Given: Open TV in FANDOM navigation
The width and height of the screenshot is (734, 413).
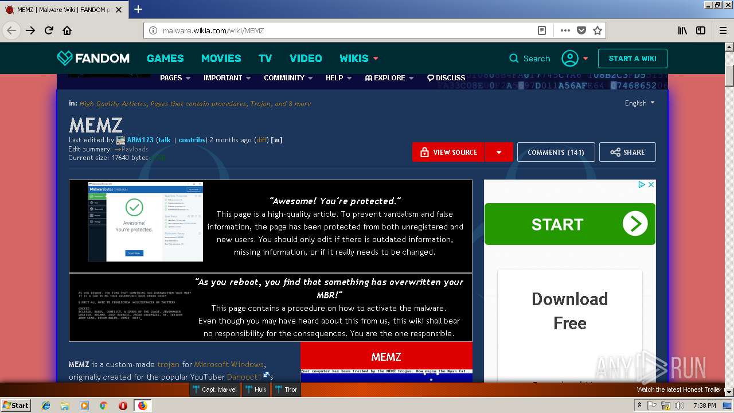Looking at the screenshot, I should [265, 58].
